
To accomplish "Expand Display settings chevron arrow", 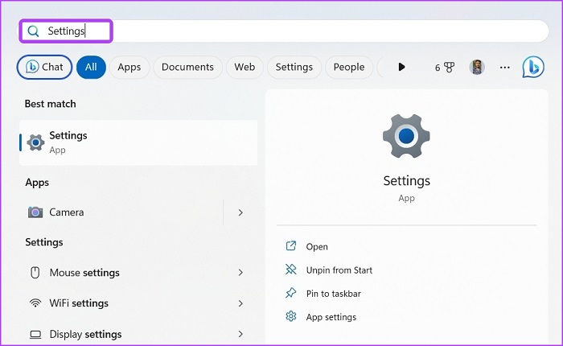I will [x=240, y=334].
